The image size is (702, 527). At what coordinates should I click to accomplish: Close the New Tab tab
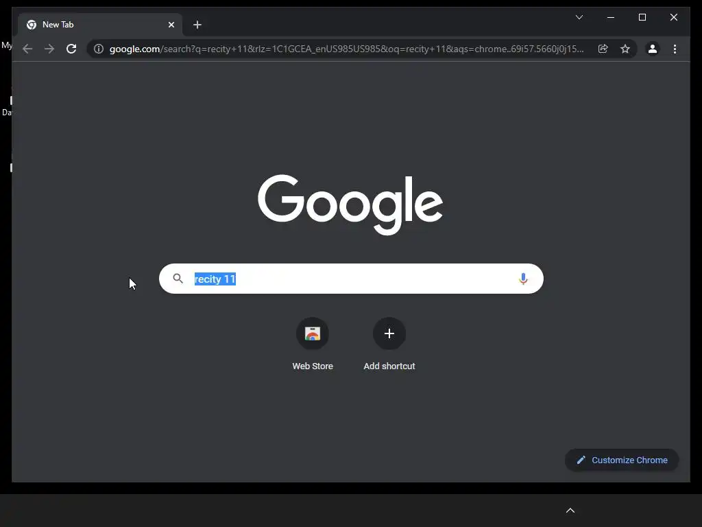pos(171,25)
